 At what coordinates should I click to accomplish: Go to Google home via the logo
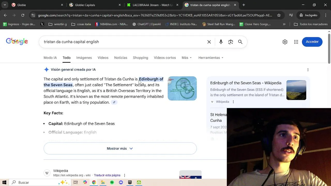[17, 42]
